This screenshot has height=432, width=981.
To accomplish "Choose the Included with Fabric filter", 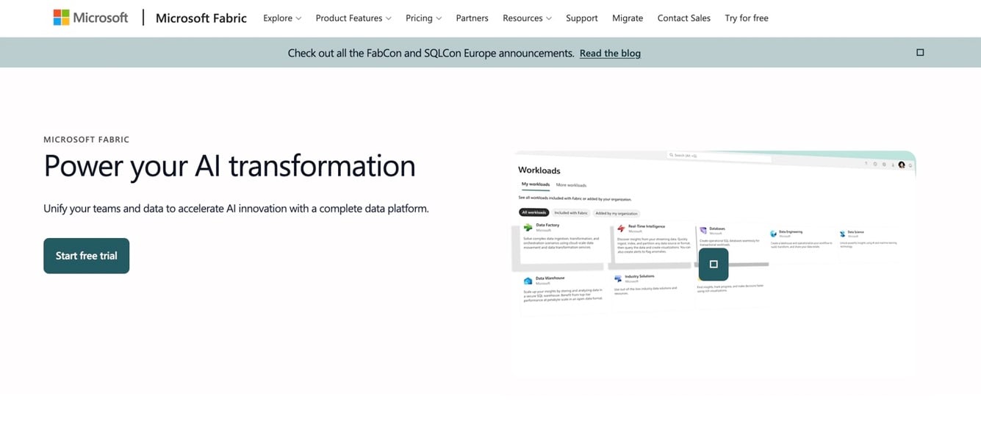I will click(571, 212).
